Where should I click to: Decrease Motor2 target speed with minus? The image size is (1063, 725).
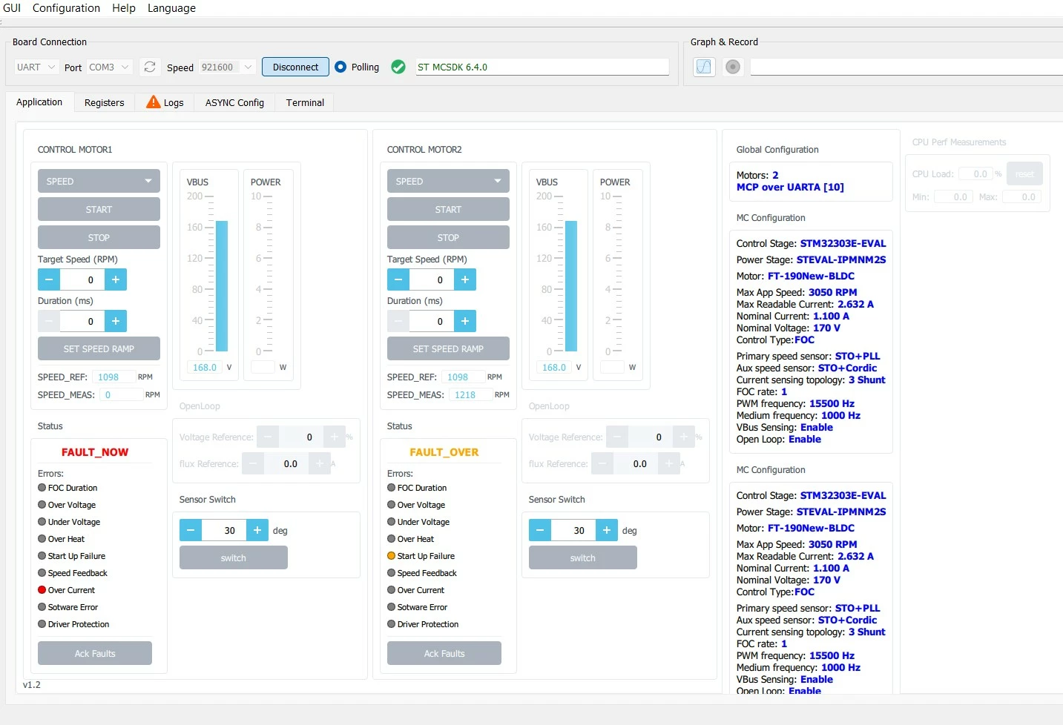pyautogui.click(x=398, y=279)
